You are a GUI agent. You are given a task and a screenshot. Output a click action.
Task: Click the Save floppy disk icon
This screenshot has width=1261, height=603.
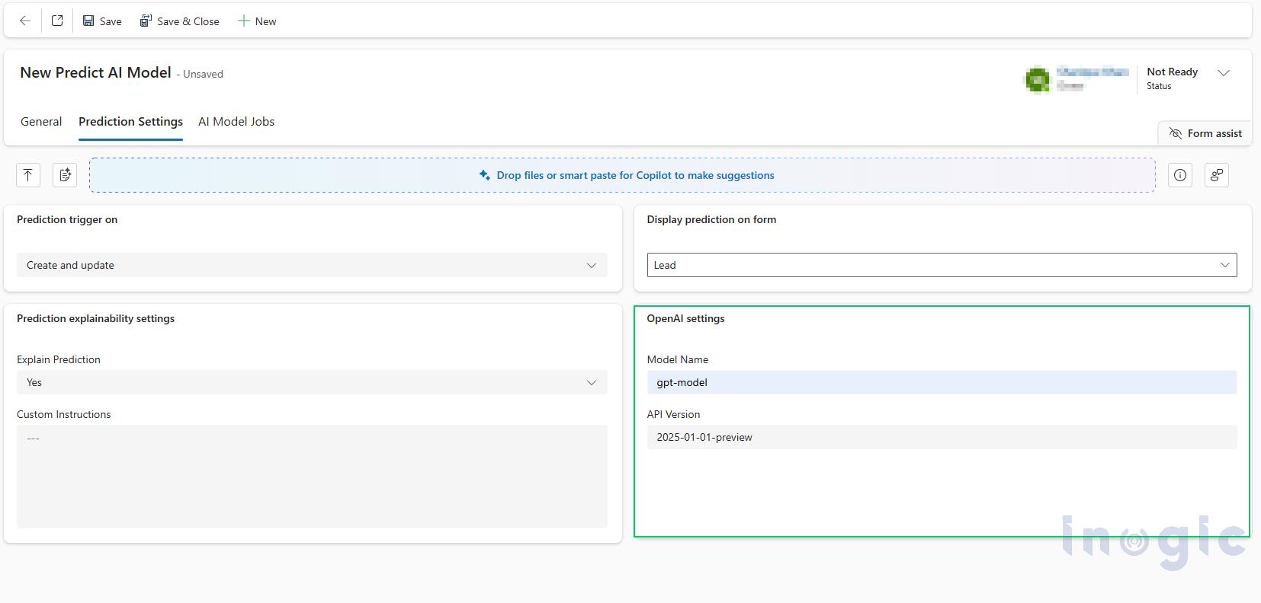point(88,21)
